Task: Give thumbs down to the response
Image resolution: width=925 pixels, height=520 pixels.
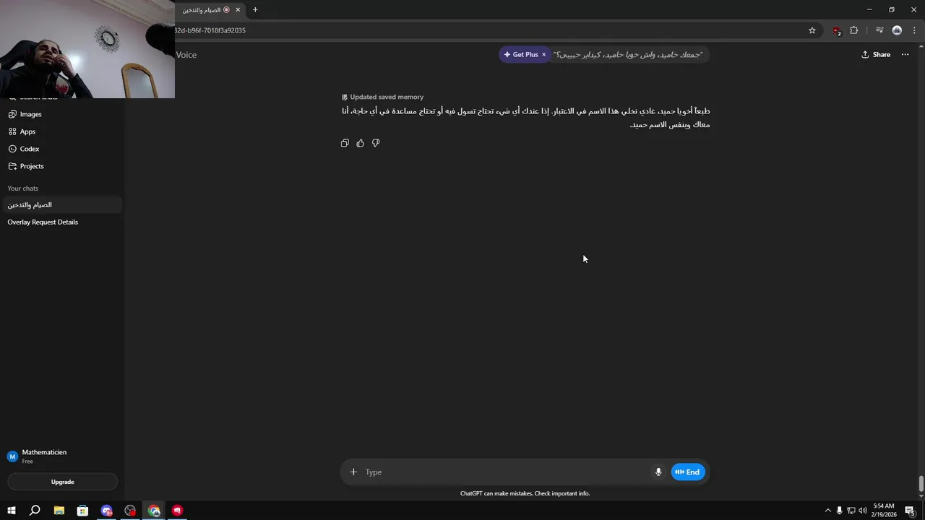Action: tap(376, 143)
